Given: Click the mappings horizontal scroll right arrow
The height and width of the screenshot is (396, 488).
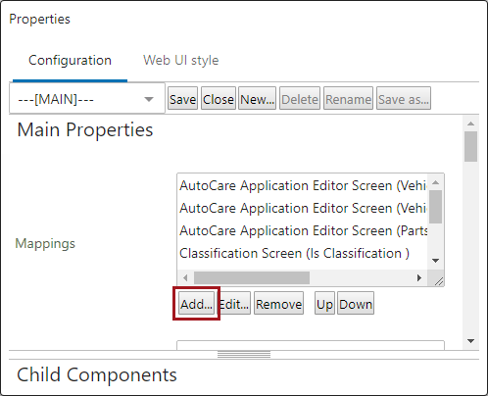Looking at the screenshot, I should (419, 277).
